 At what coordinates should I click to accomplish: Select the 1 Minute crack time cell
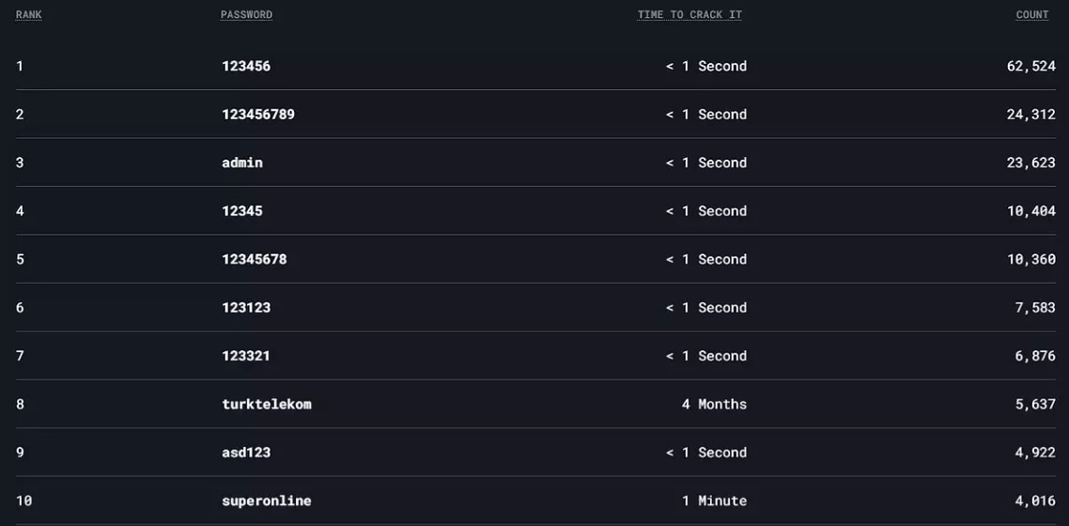coord(715,502)
